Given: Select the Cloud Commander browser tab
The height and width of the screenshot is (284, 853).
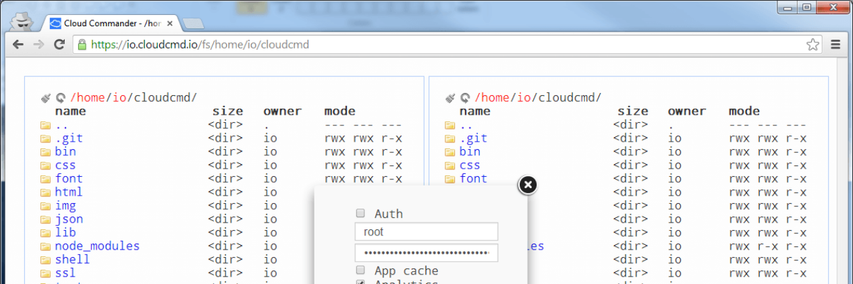Looking at the screenshot, I should [x=111, y=23].
